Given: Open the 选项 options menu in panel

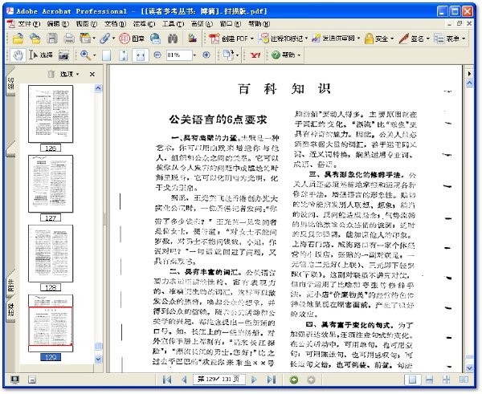Looking at the screenshot, I should click(x=69, y=74).
